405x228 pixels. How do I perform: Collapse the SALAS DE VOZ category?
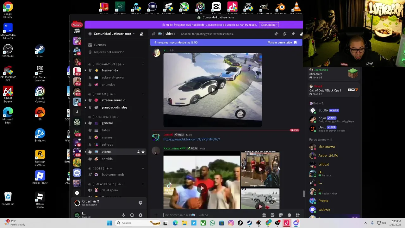[106, 184]
